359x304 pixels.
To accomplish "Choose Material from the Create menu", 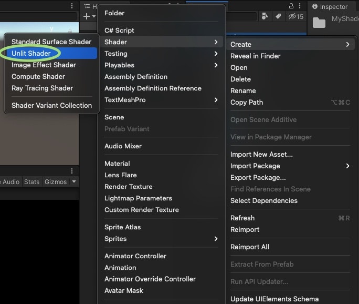I will [x=162, y=164].
